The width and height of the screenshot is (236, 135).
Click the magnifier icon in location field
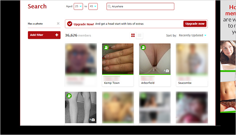pyautogui.click(x=109, y=7)
